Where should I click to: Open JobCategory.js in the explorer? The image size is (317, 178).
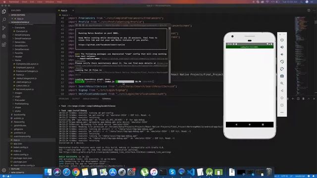pyautogui.click(x=23, y=82)
